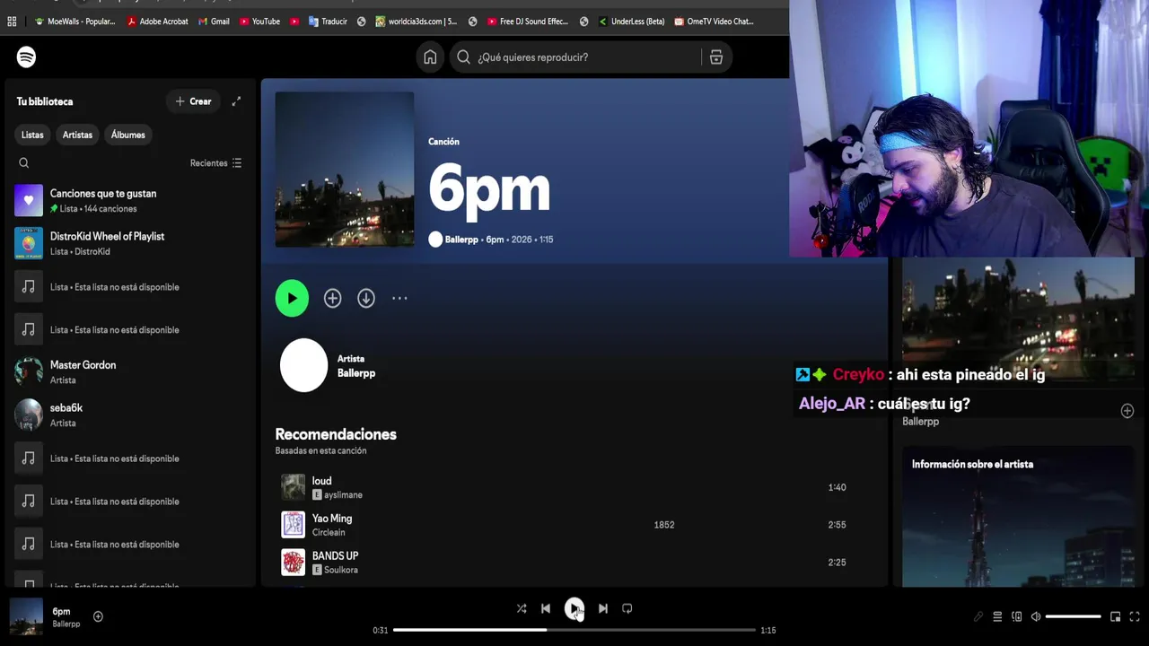
Task: Search within library using magnifier icon
Action: coord(24,163)
